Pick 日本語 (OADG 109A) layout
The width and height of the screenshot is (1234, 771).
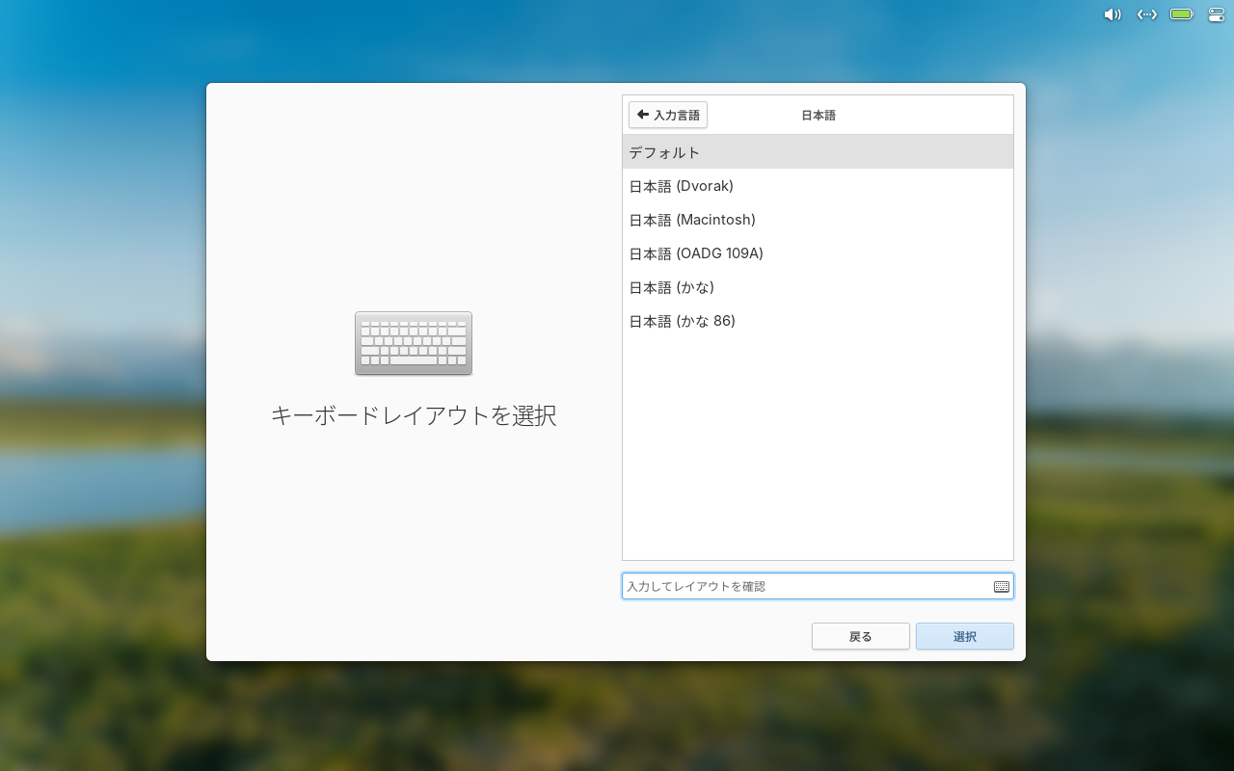coord(818,253)
